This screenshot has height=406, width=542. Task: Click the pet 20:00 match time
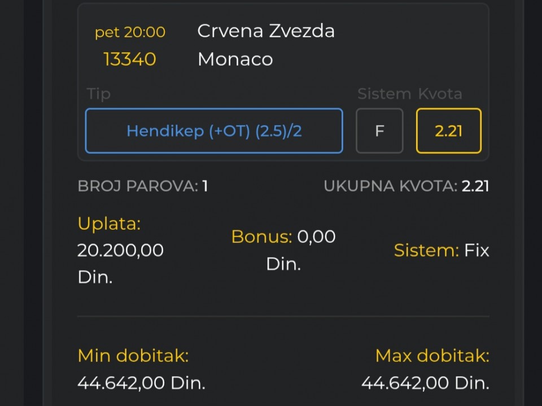point(130,32)
